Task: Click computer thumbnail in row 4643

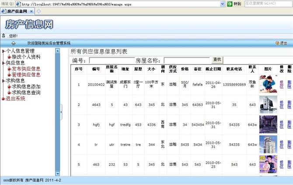Action: 268,105
